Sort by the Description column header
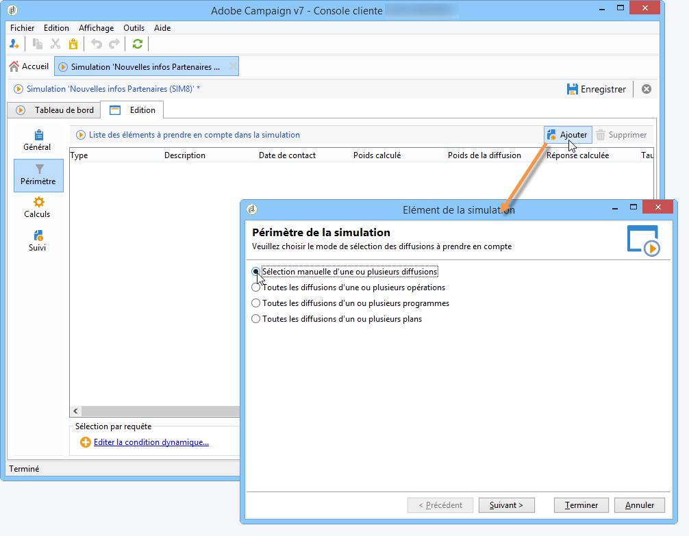 [x=210, y=155]
